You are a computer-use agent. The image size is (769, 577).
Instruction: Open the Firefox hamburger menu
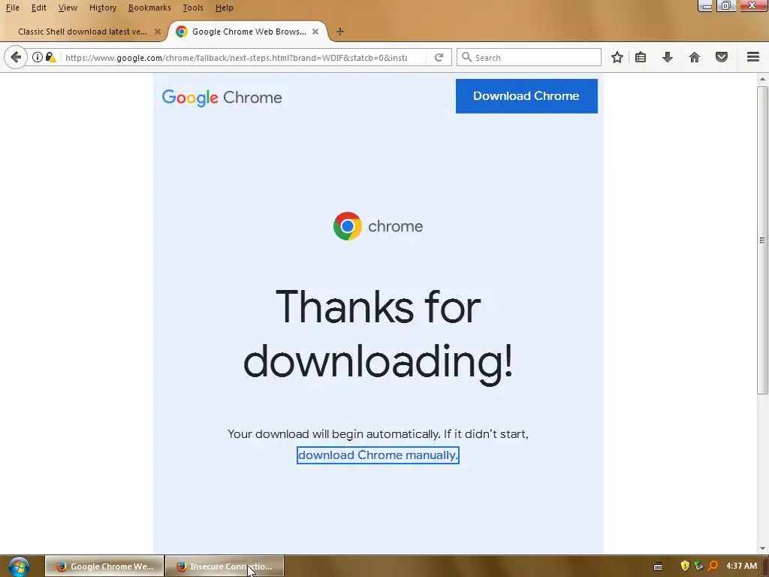753,57
